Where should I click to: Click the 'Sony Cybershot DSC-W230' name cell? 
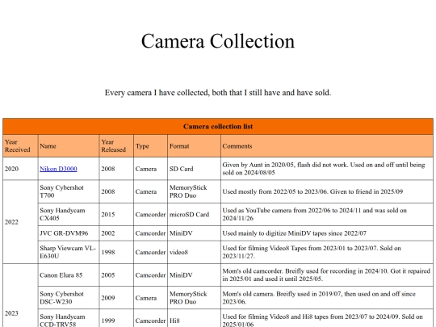69,298
